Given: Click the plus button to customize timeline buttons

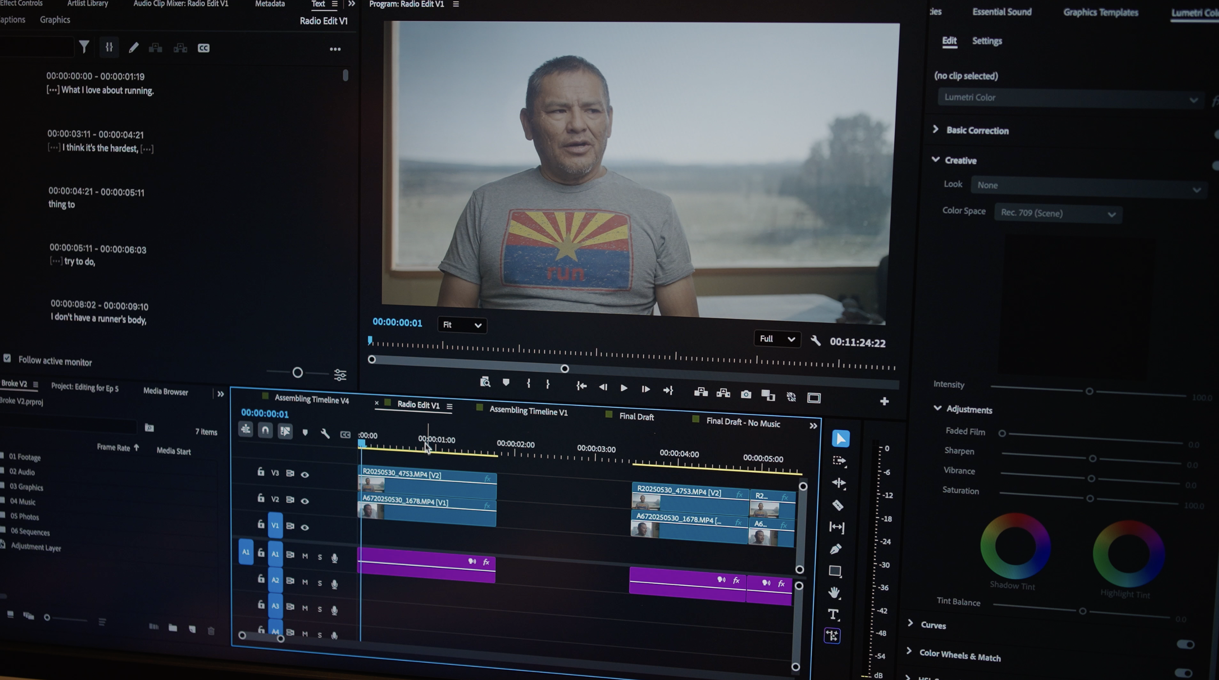Looking at the screenshot, I should coord(885,402).
